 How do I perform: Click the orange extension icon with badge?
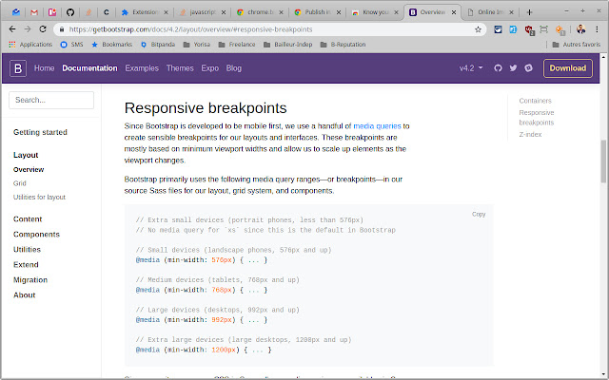click(560, 29)
